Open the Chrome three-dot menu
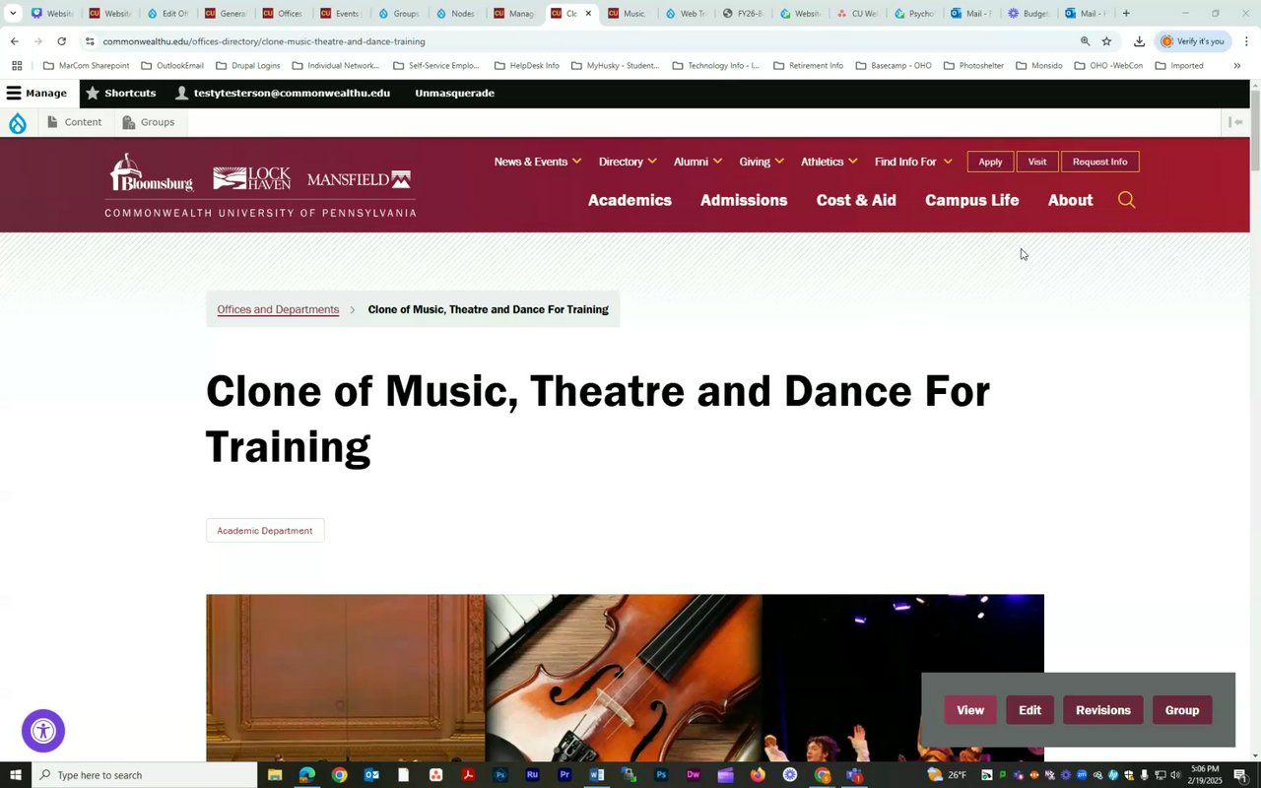The width and height of the screenshot is (1261, 788). 1246,41
